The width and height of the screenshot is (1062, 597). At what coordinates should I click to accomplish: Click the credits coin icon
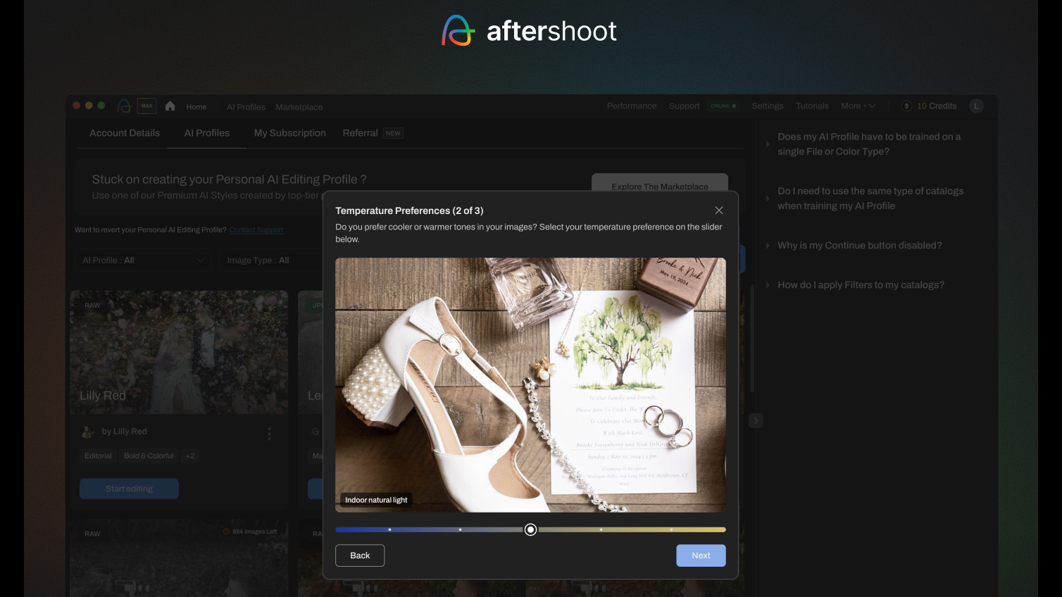pyautogui.click(x=906, y=106)
